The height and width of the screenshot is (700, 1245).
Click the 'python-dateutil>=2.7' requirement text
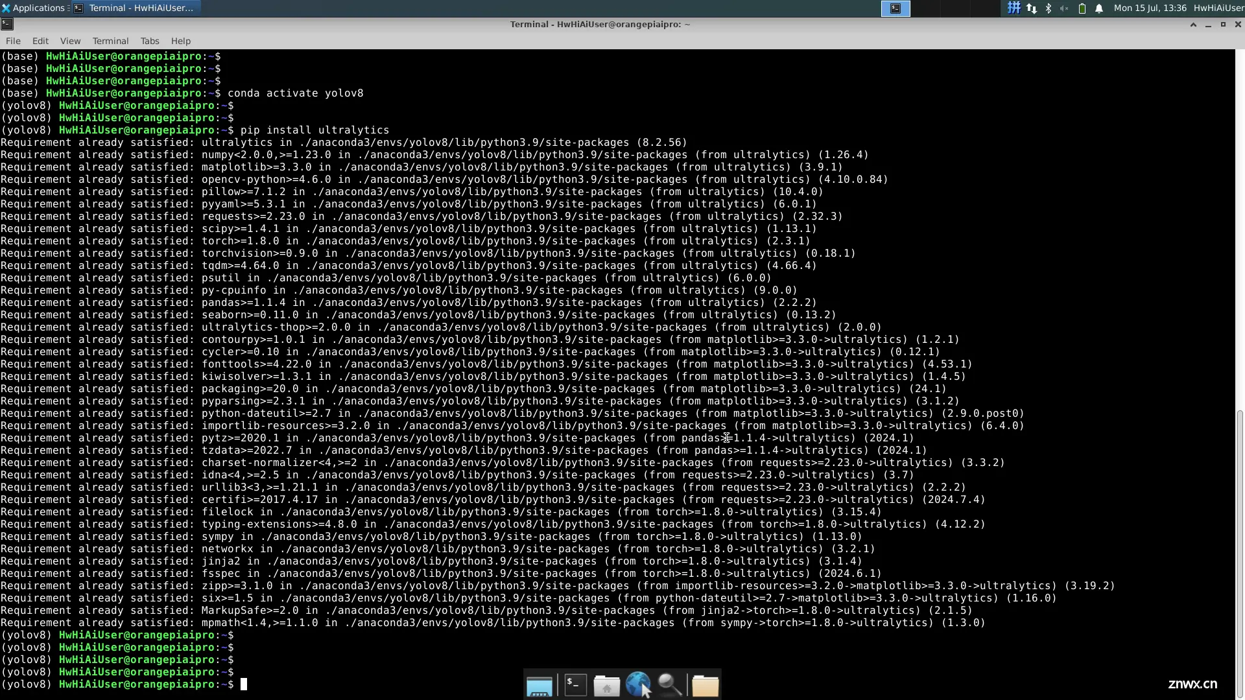pyautogui.click(x=266, y=414)
